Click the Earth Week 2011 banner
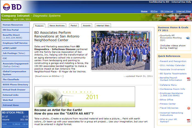The height and width of the screenshot is (128, 192). 84,97
